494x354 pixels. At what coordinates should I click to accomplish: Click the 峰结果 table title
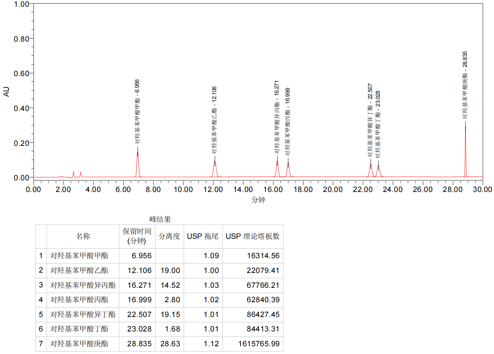(160, 219)
